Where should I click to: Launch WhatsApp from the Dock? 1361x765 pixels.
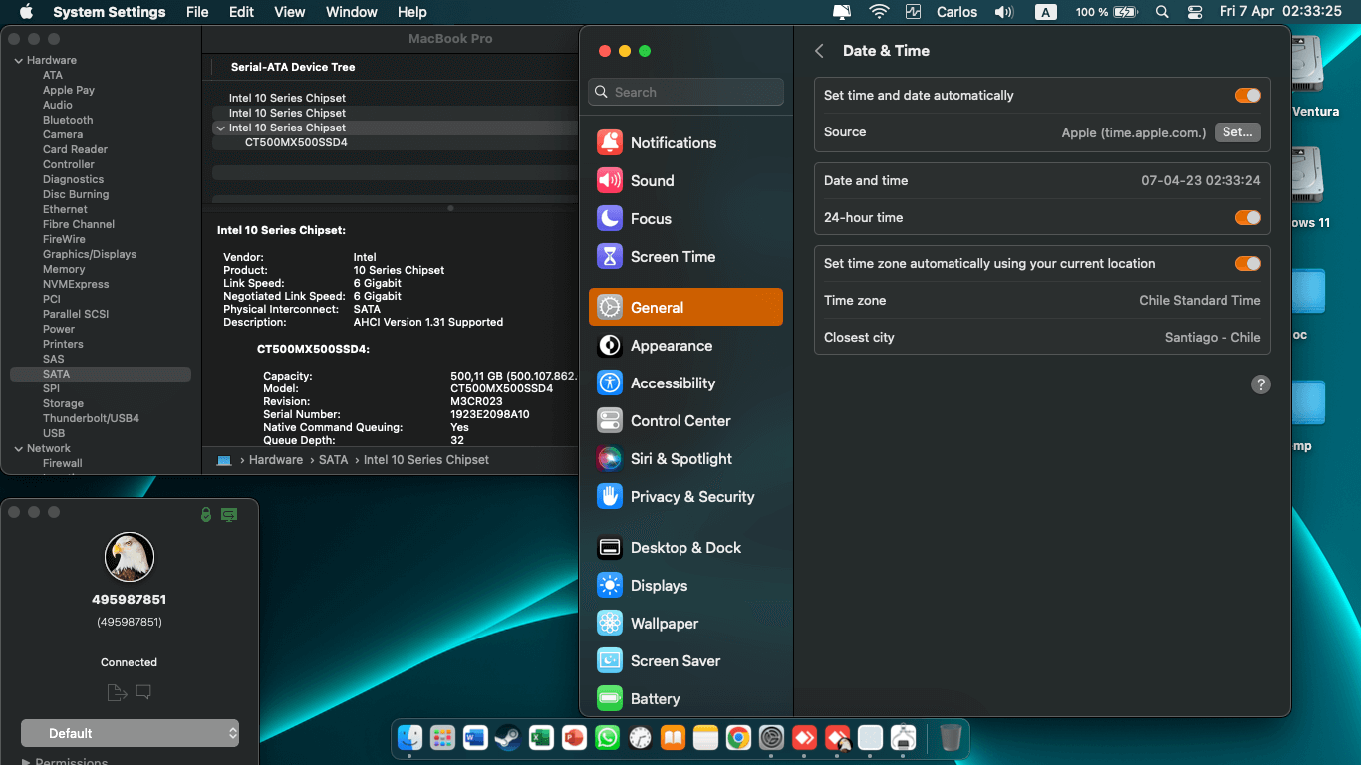tap(607, 737)
